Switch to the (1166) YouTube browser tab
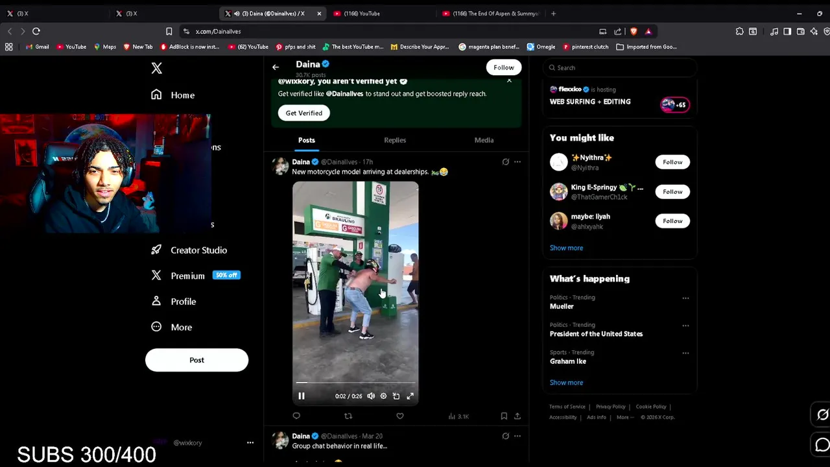 click(x=383, y=13)
